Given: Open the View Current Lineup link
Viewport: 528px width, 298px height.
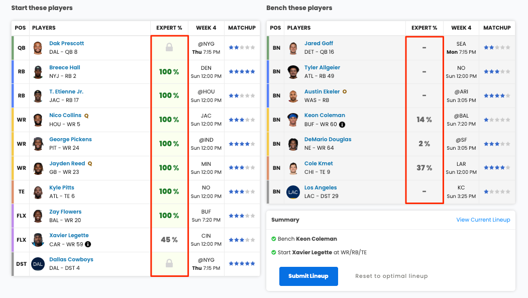Looking at the screenshot, I should point(483,220).
